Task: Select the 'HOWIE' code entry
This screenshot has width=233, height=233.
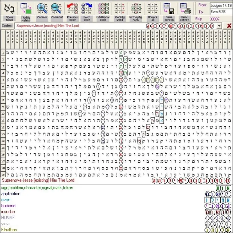Action: click(8, 217)
